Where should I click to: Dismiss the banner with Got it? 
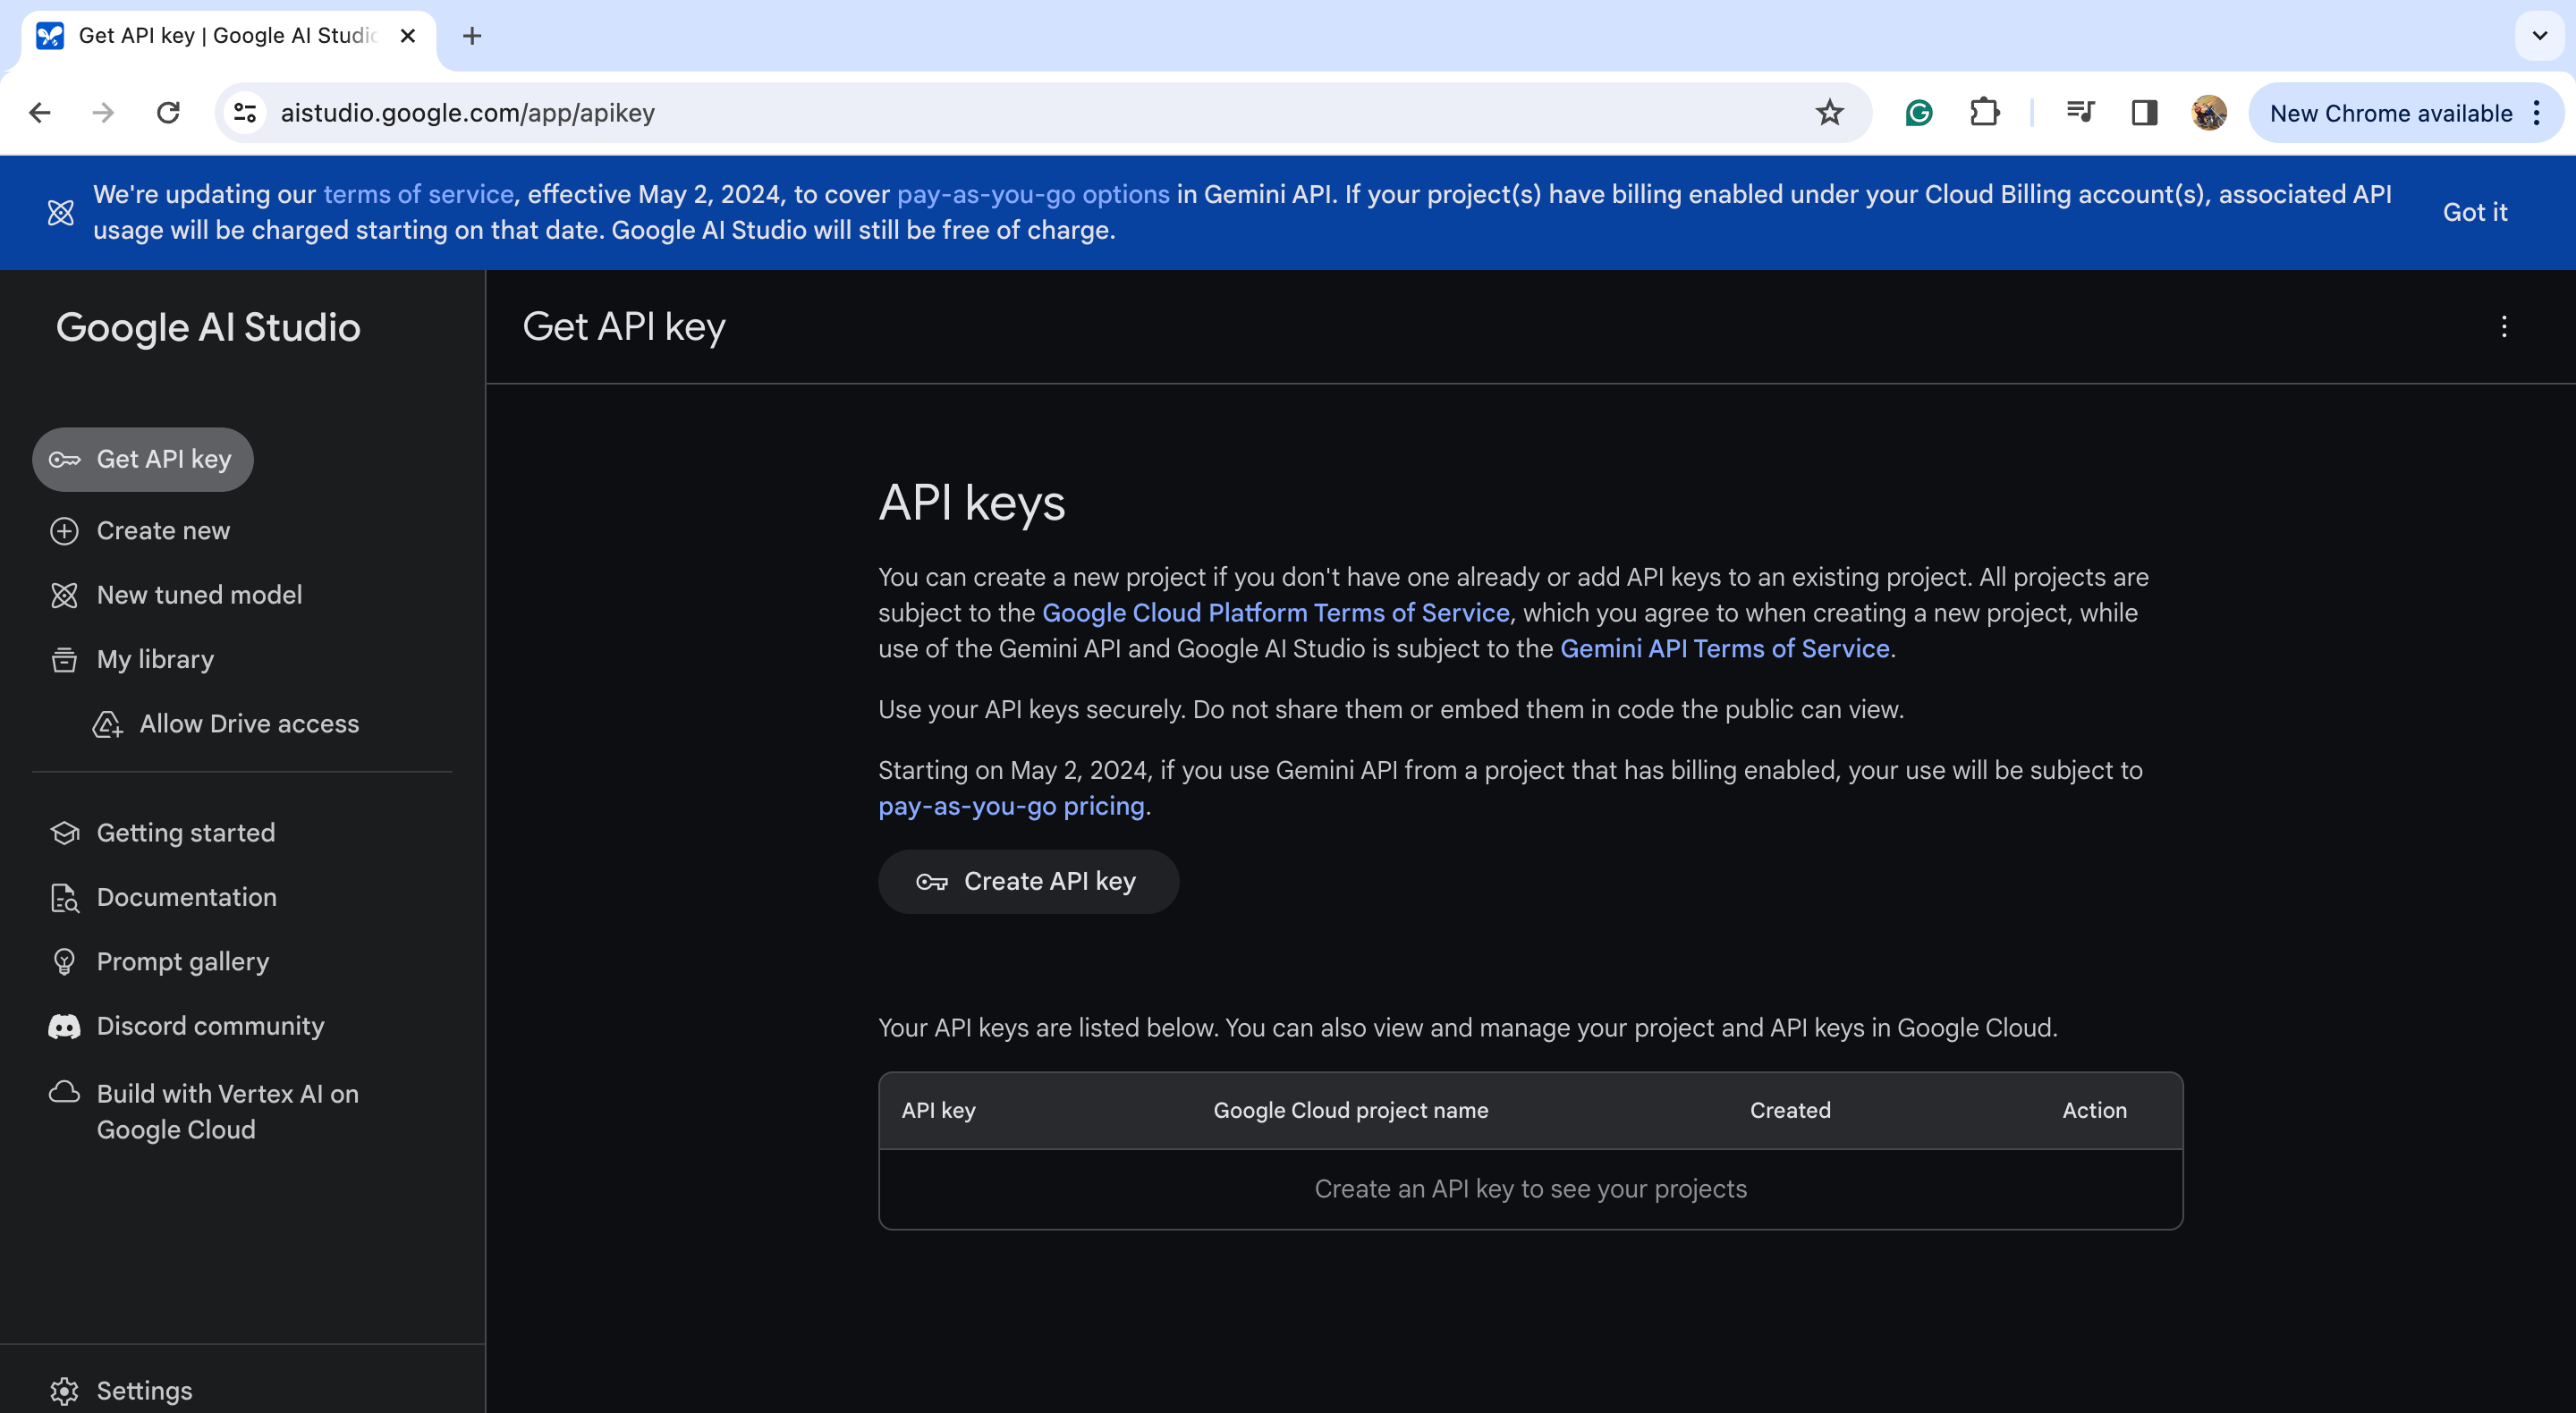click(2474, 212)
